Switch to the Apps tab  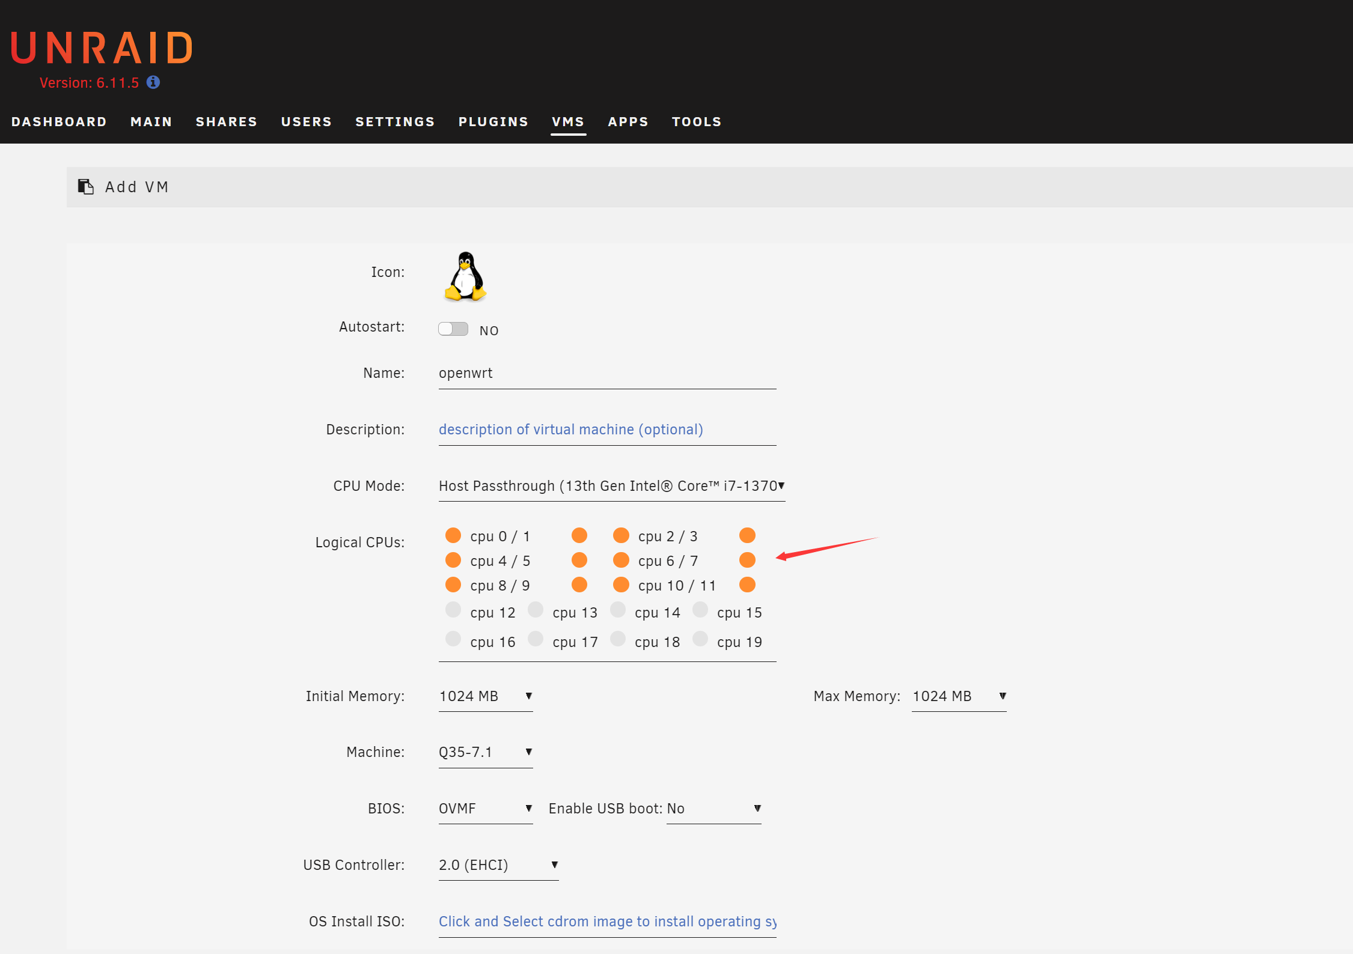628,122
